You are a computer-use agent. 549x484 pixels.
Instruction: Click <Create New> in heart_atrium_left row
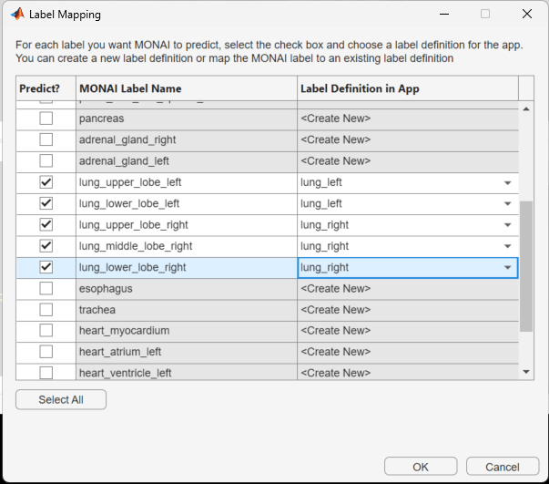tap(408, 352)
